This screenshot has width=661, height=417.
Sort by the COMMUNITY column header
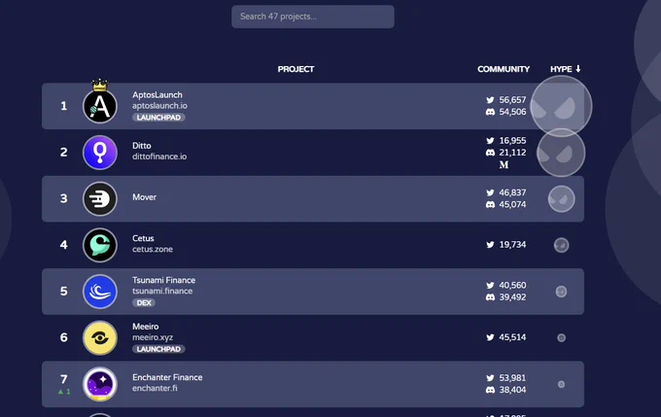point(504,69)
